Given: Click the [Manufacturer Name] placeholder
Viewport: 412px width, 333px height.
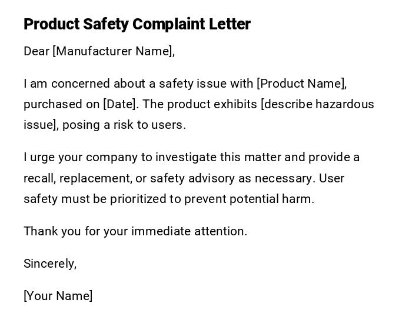Looking at the screenshot, I should coord(113,51).
